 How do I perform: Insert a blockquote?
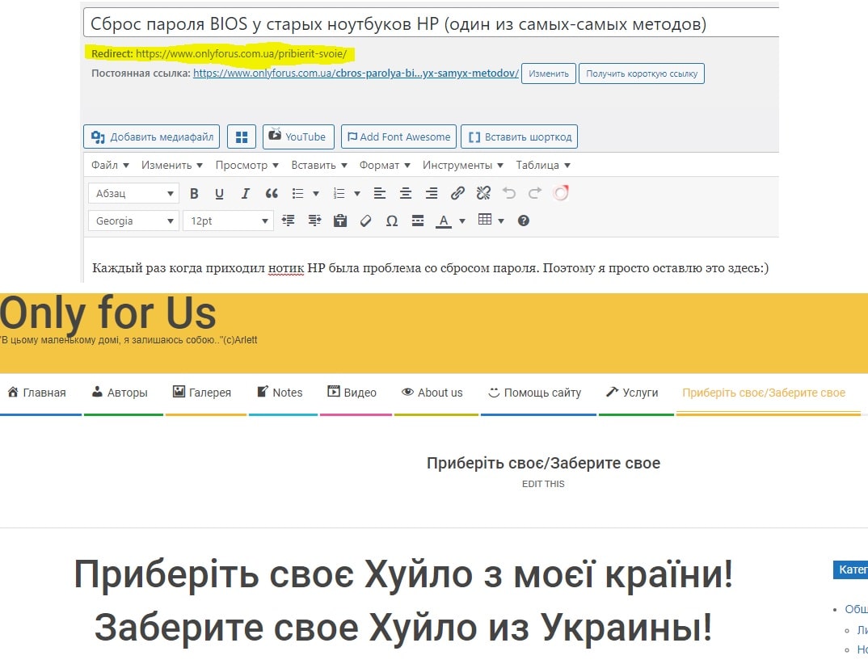point(272,194)
